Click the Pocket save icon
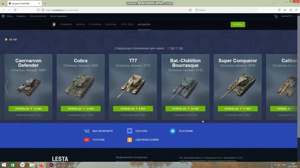The image size is (300, 168). coord(279,10)
